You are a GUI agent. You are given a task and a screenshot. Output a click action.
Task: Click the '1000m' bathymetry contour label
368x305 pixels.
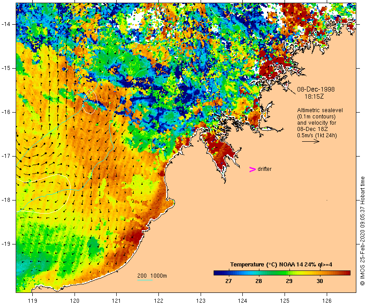159,276
